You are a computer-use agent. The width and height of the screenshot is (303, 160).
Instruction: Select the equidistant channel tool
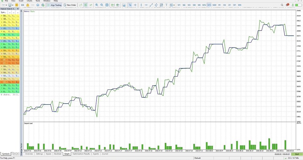click(x=156, y=5)
